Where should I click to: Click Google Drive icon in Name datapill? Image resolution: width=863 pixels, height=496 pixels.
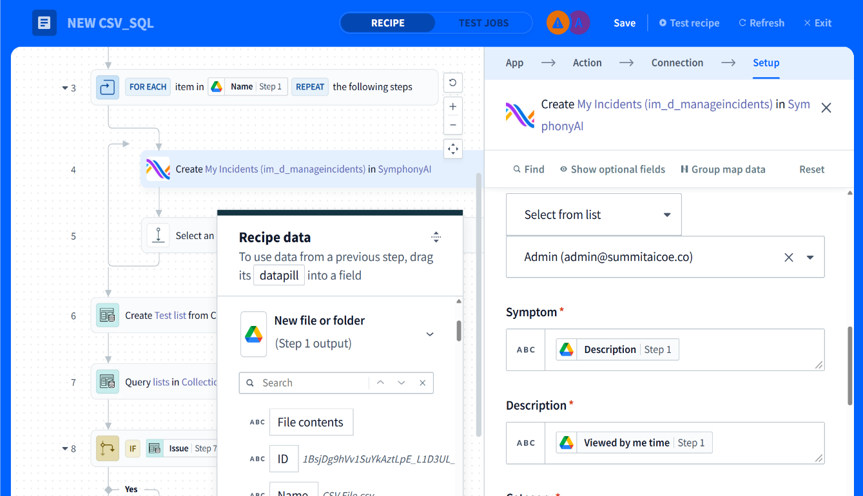point(217,87)
